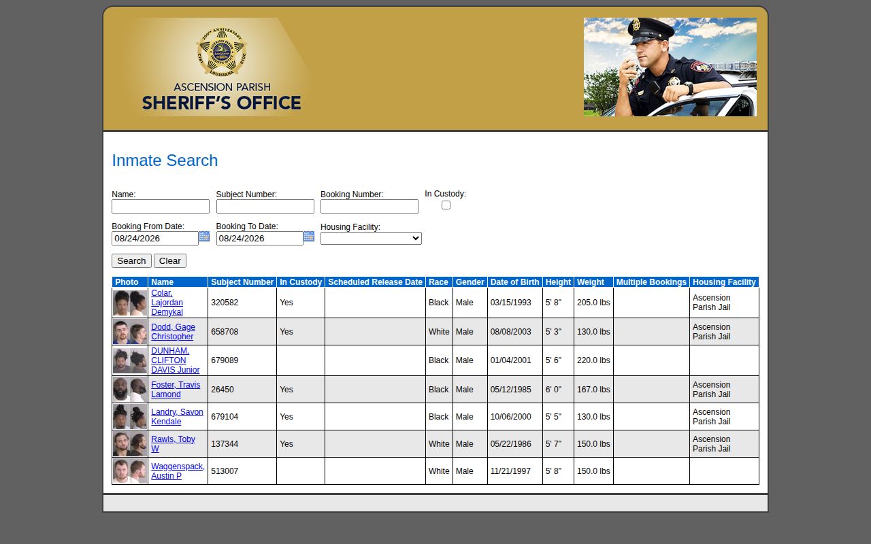Image resolution: width=871 pixels, height=544 pixels.
Task: Click the Booking To Date field
Action: pos(260,238)
